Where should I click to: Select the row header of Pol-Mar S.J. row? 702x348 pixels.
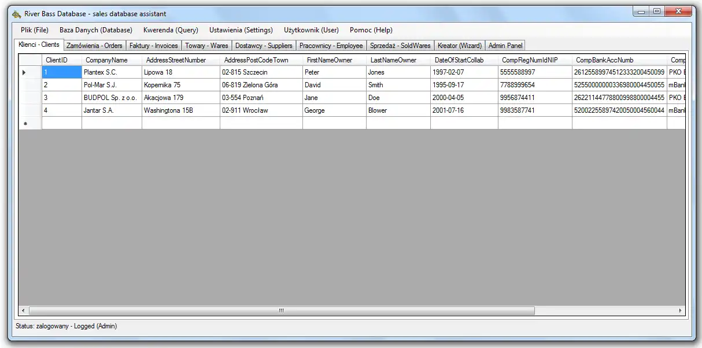coord(30,85)
